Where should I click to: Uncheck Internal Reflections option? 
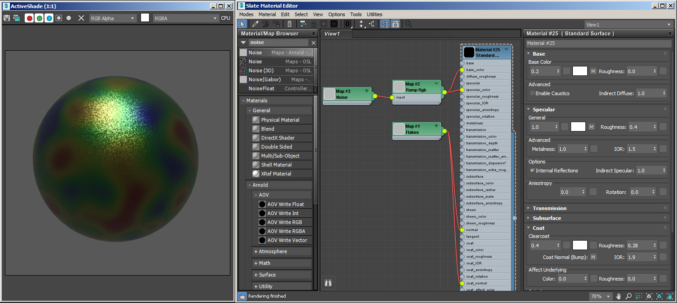(532, 171)
